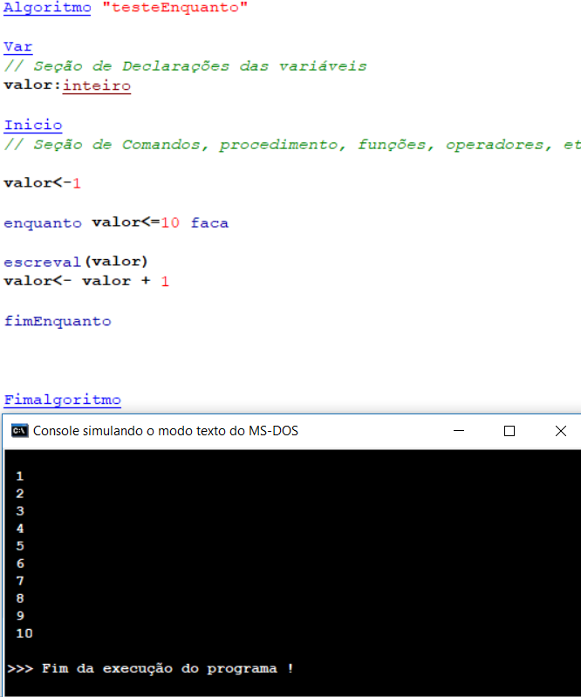Click the 'Fimalgoritmo' keyword
The height and width of the screenshot is (697, 581).
pyautogui.click(x=62, y=400)
